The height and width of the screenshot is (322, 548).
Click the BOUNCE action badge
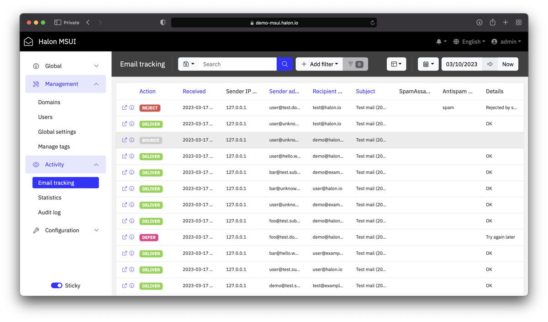click(151, 140)
